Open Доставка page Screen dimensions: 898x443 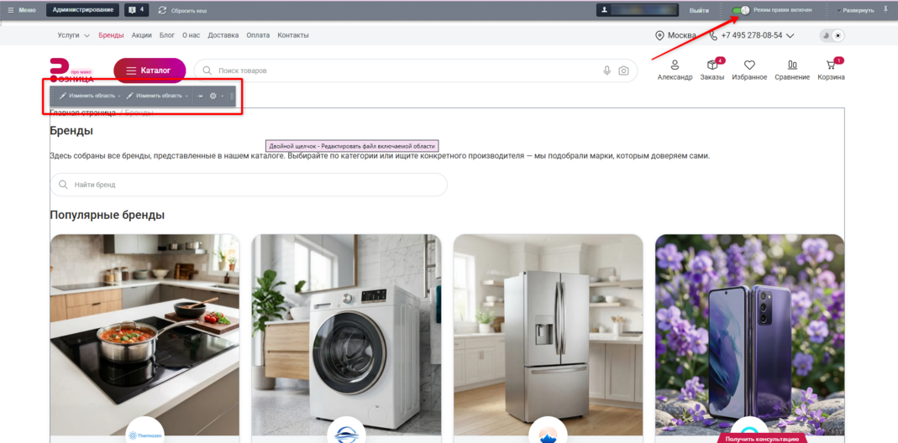click(223, 35)
